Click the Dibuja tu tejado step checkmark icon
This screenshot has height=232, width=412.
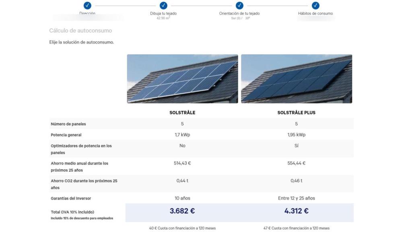(163, 6)
